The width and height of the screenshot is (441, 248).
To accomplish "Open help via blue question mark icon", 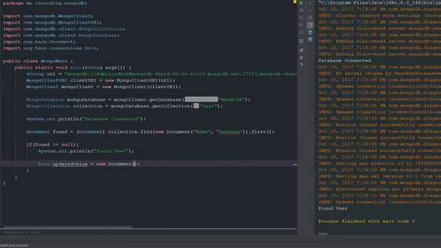I will (x=301, y=65).
